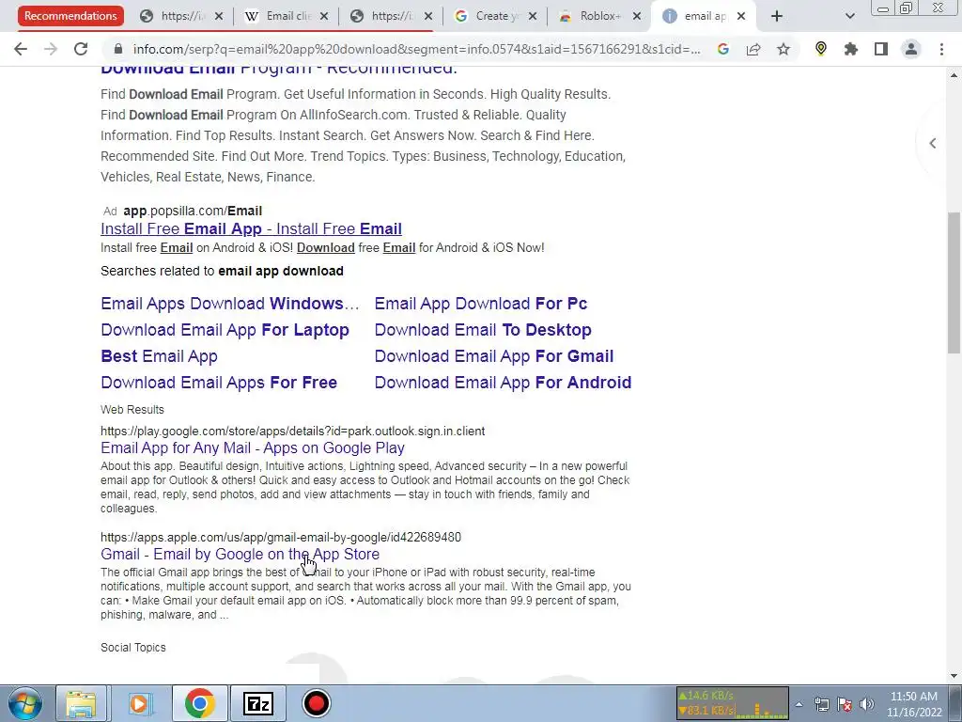This screenshot has height=722, width=962.
Task: Close the Roblox tab
Action: pos(638,17)
